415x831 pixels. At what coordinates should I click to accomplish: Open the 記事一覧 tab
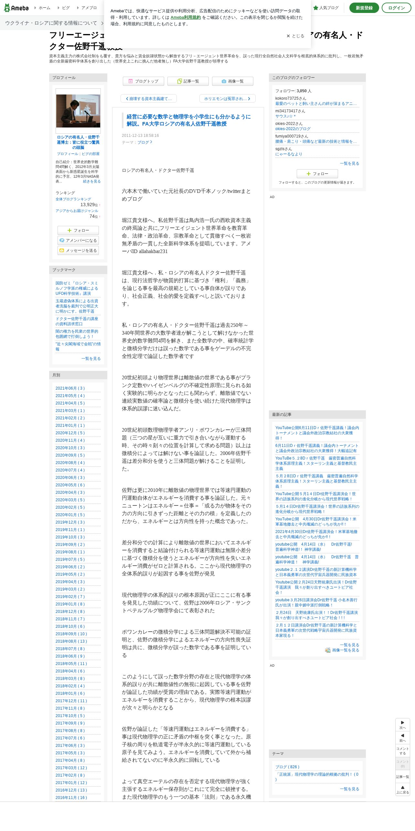(x=188, y=81)
